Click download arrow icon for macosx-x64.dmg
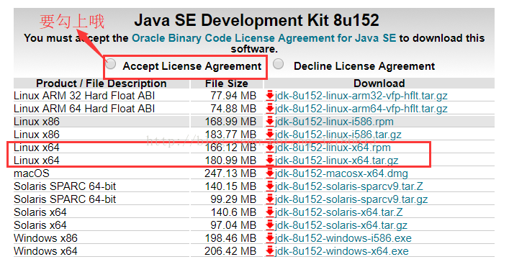Screen dimensions: 509x267 (x=270, y=173)
